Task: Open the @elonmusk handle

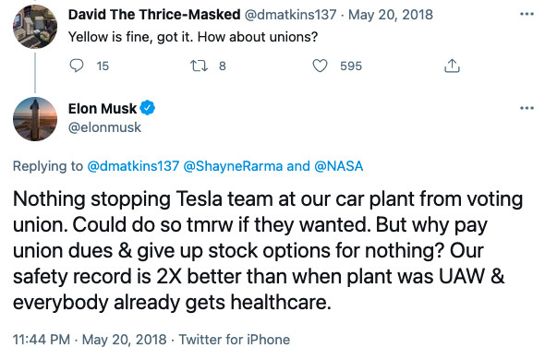Action: [104, 127]
